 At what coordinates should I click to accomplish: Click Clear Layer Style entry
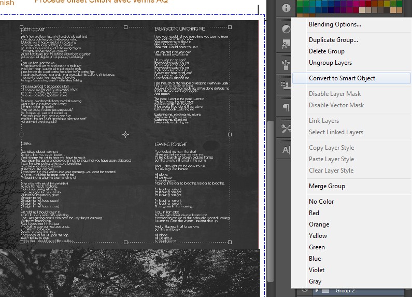[331, 171]
